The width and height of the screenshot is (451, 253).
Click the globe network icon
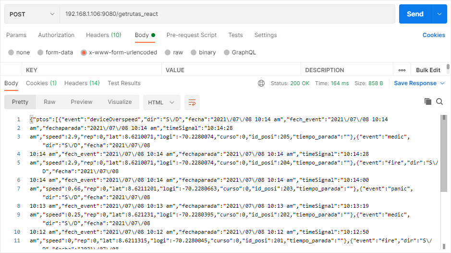click(261, 83)
